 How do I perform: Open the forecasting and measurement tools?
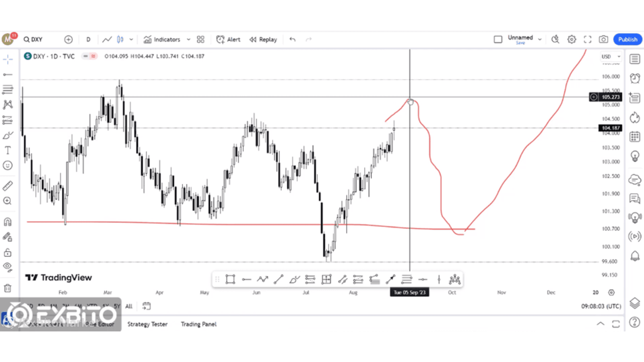(8, 120)
